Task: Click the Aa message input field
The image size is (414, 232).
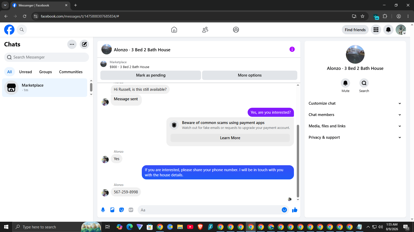Action: 210,210
